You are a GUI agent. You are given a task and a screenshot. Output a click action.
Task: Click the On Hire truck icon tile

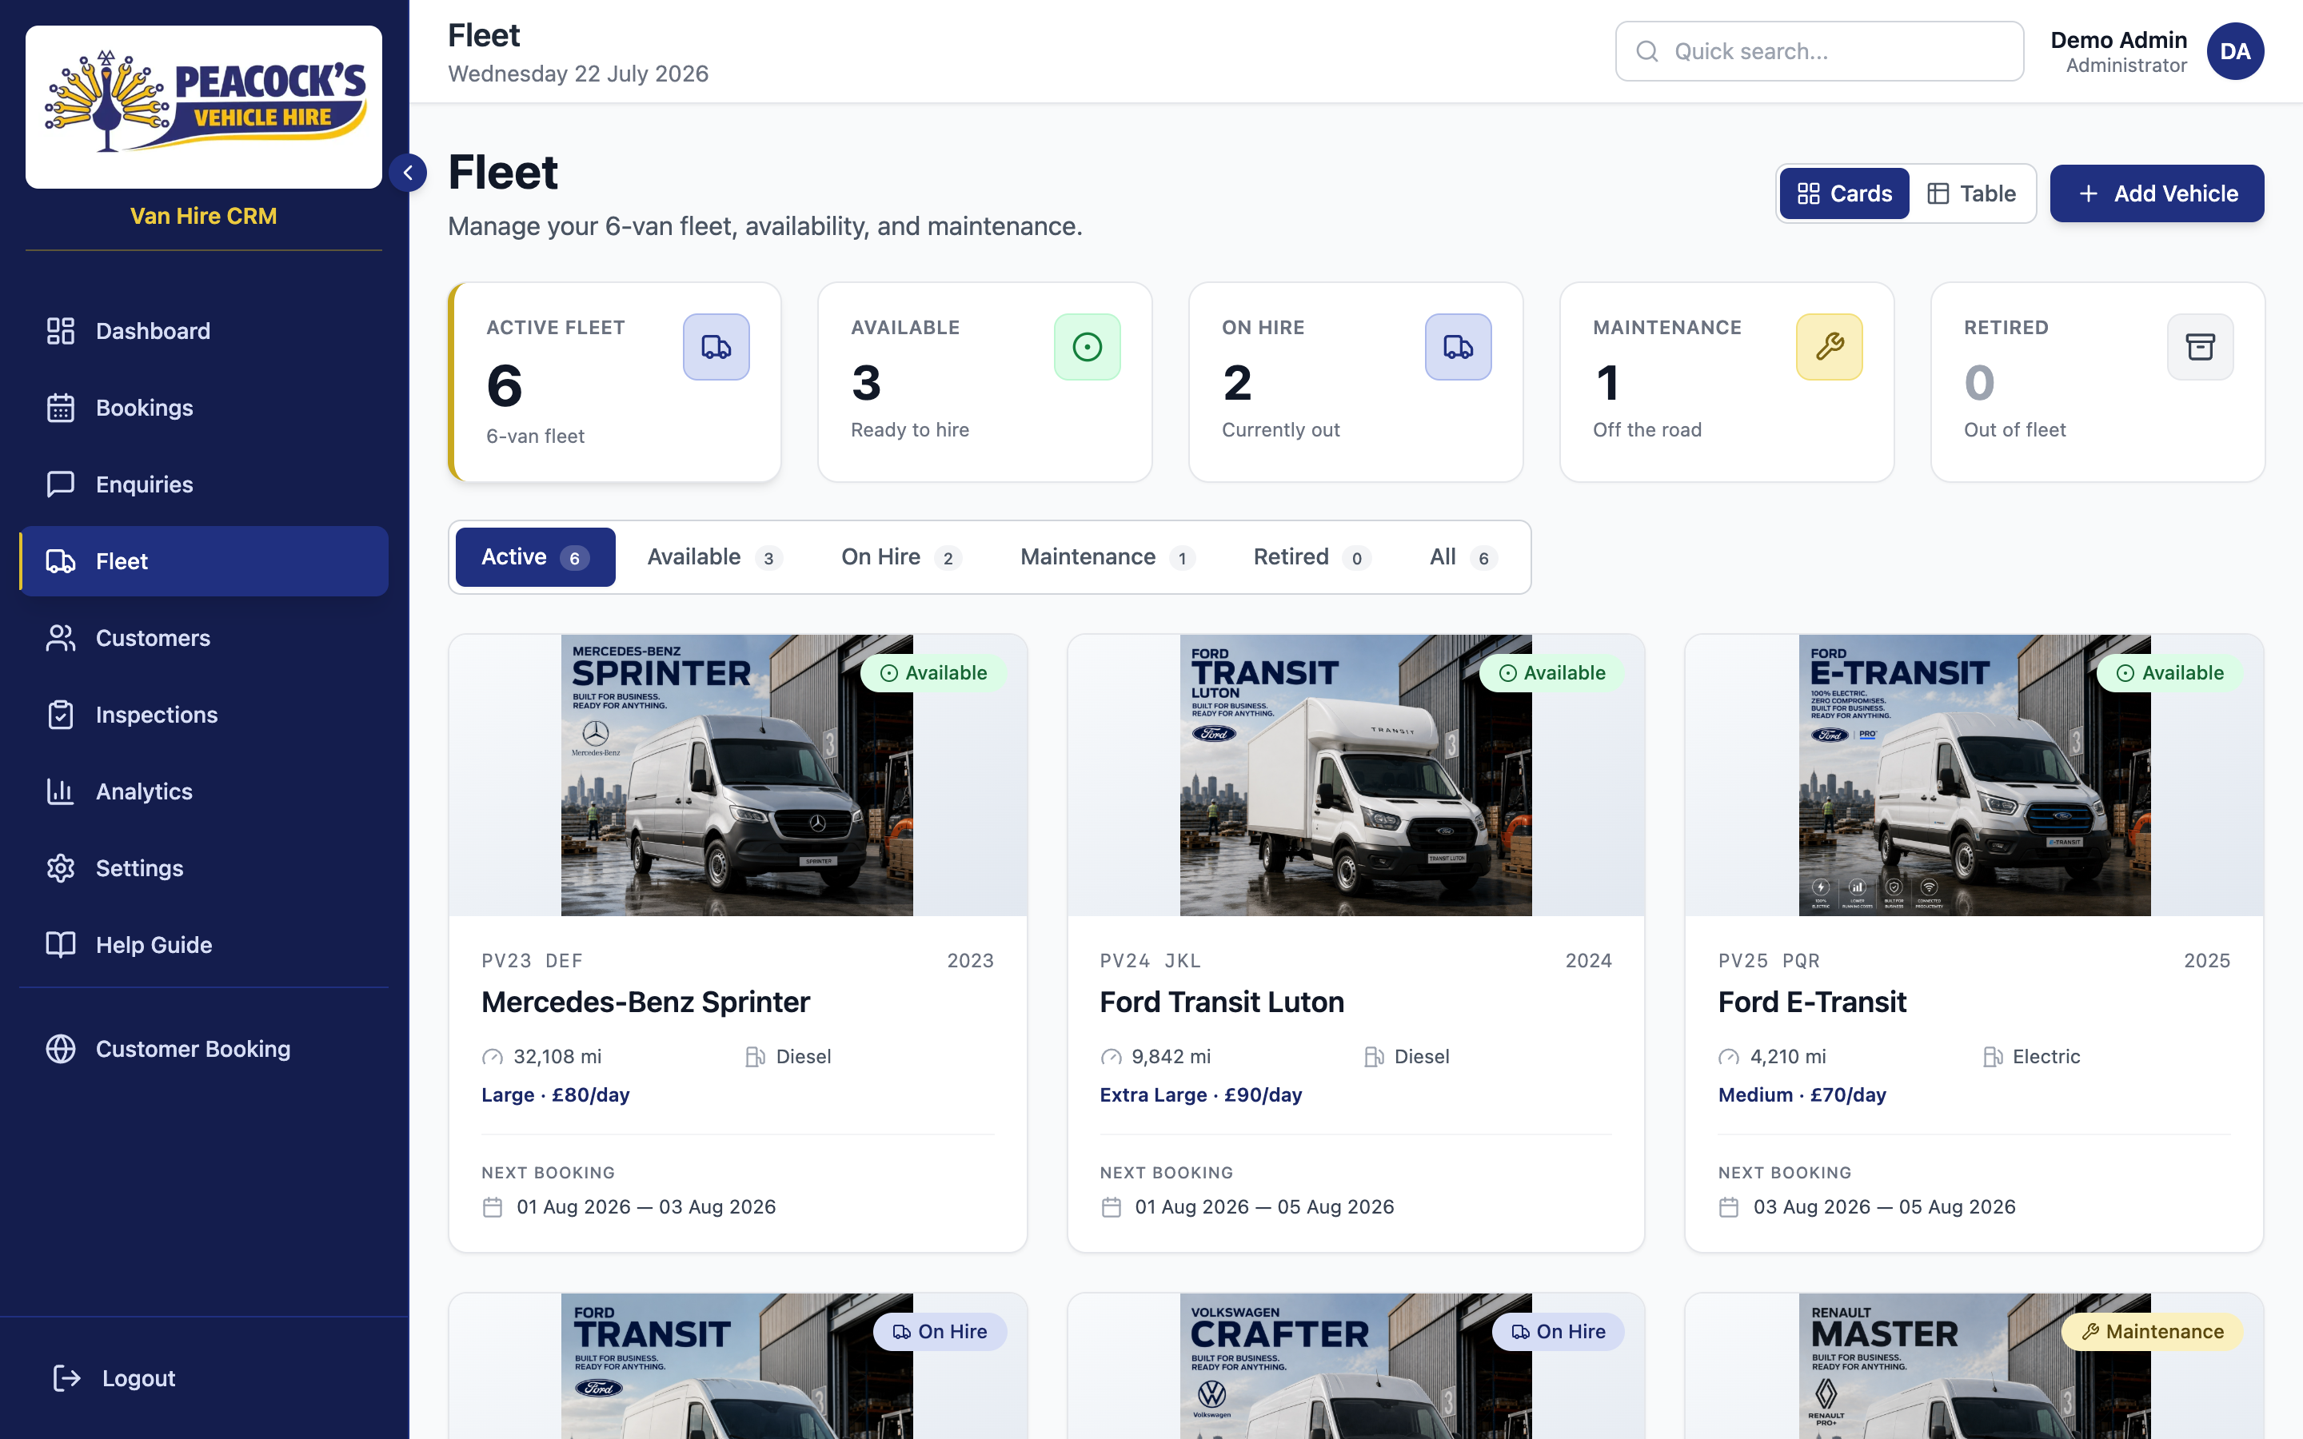1458,348
